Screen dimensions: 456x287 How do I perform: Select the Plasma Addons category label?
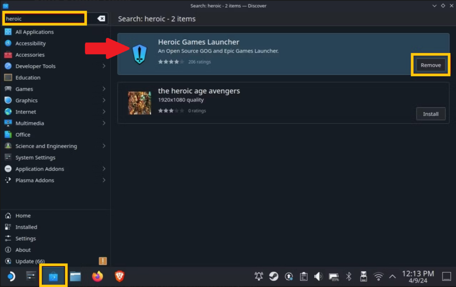[x=35, y=180]
